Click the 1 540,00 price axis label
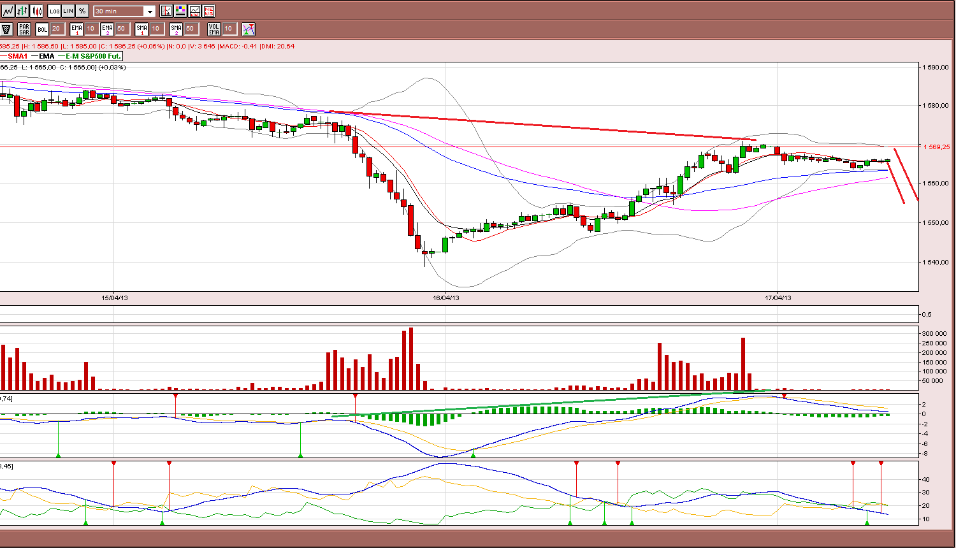The image size is (956, 548). click(x=936, y=262)
